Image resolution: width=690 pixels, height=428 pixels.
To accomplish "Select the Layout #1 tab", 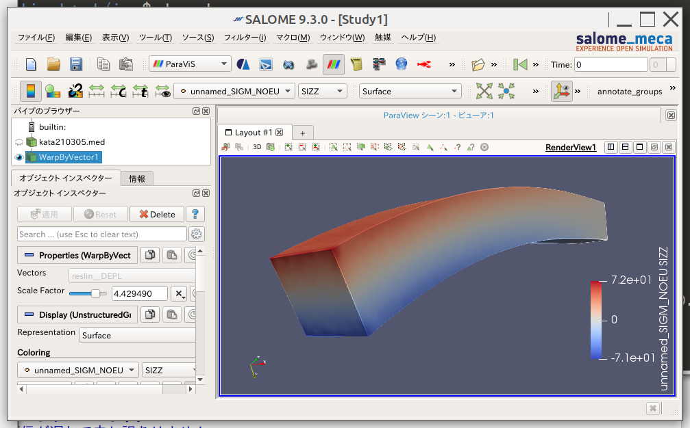I will tap(254, 132).
